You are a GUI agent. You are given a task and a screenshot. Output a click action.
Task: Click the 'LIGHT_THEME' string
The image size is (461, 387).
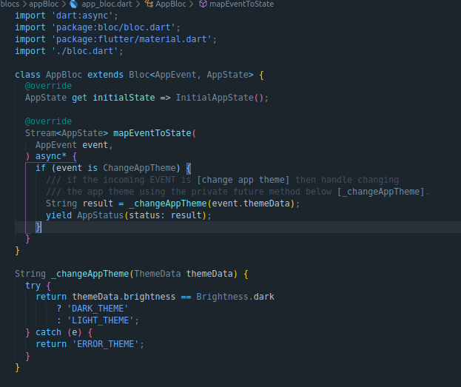(100, 320)
